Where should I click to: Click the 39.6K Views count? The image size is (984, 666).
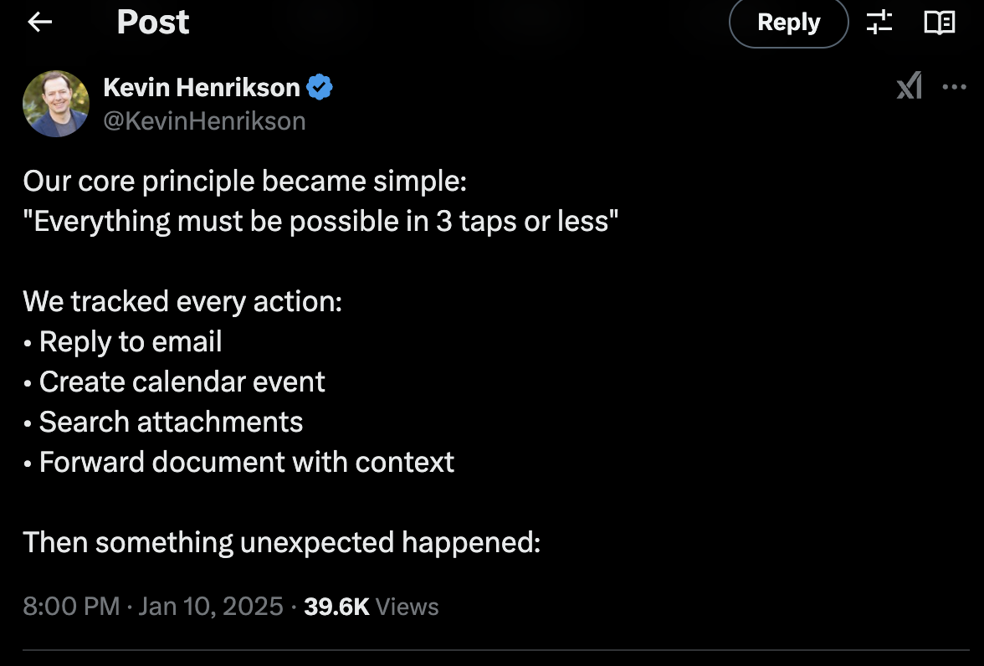click(x=371, y=607)
